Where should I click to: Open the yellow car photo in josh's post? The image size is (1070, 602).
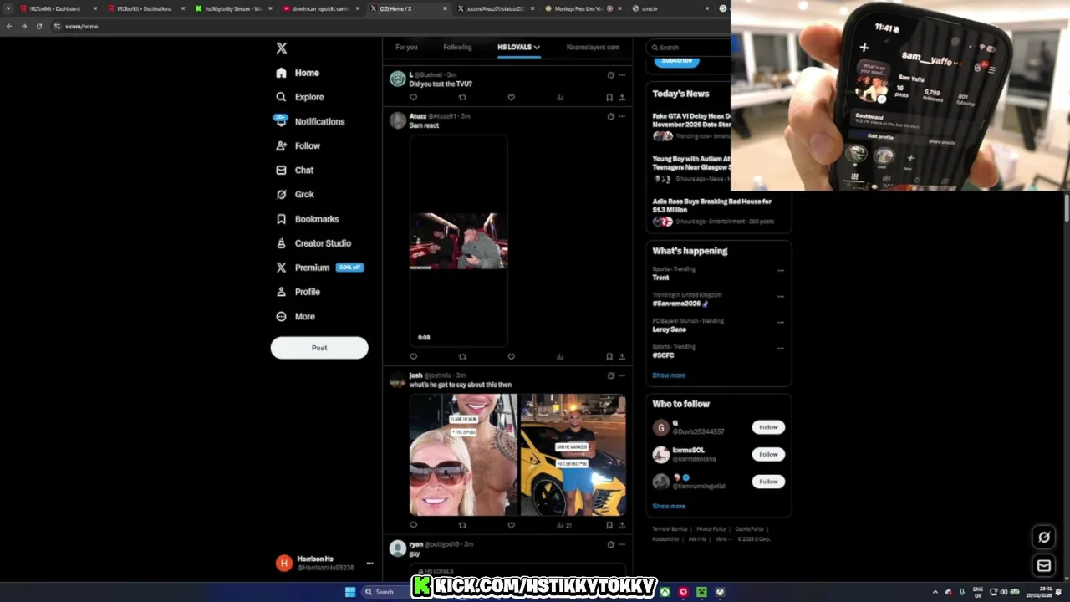point(573,455)
